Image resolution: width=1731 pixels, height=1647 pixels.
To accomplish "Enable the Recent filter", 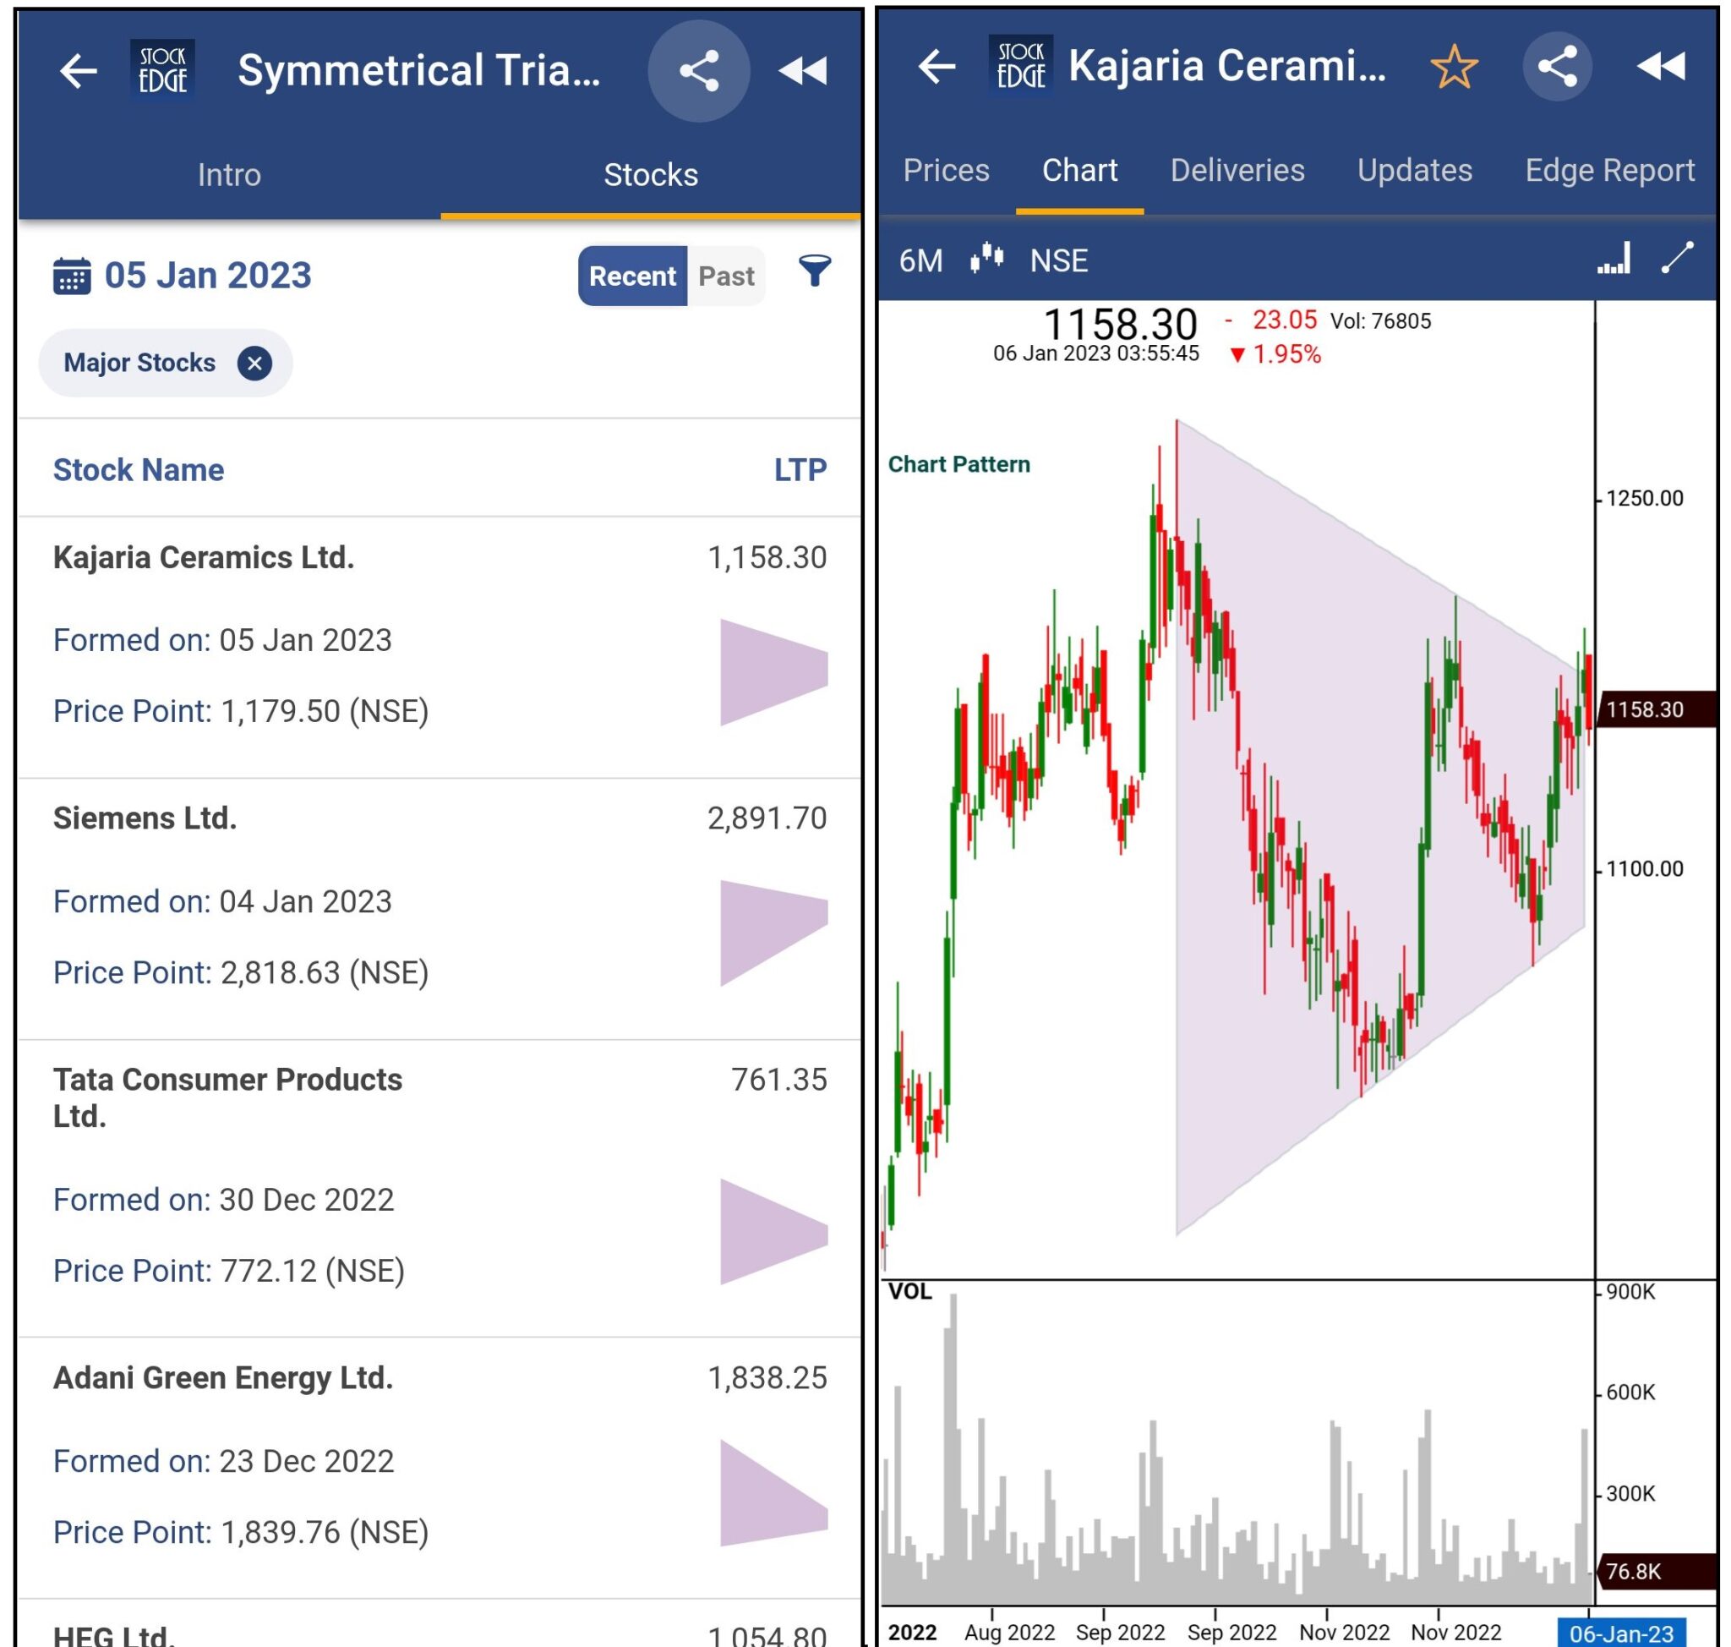I will (634, 275).
